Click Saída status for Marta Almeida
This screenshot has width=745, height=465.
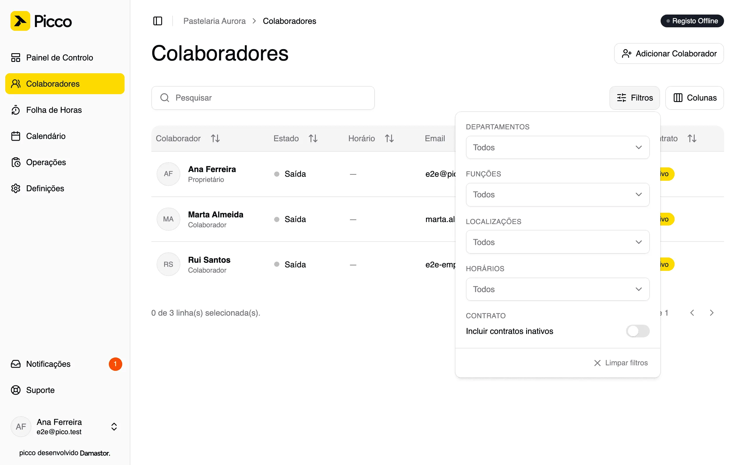pyautogui.click(x=290, y=219)
